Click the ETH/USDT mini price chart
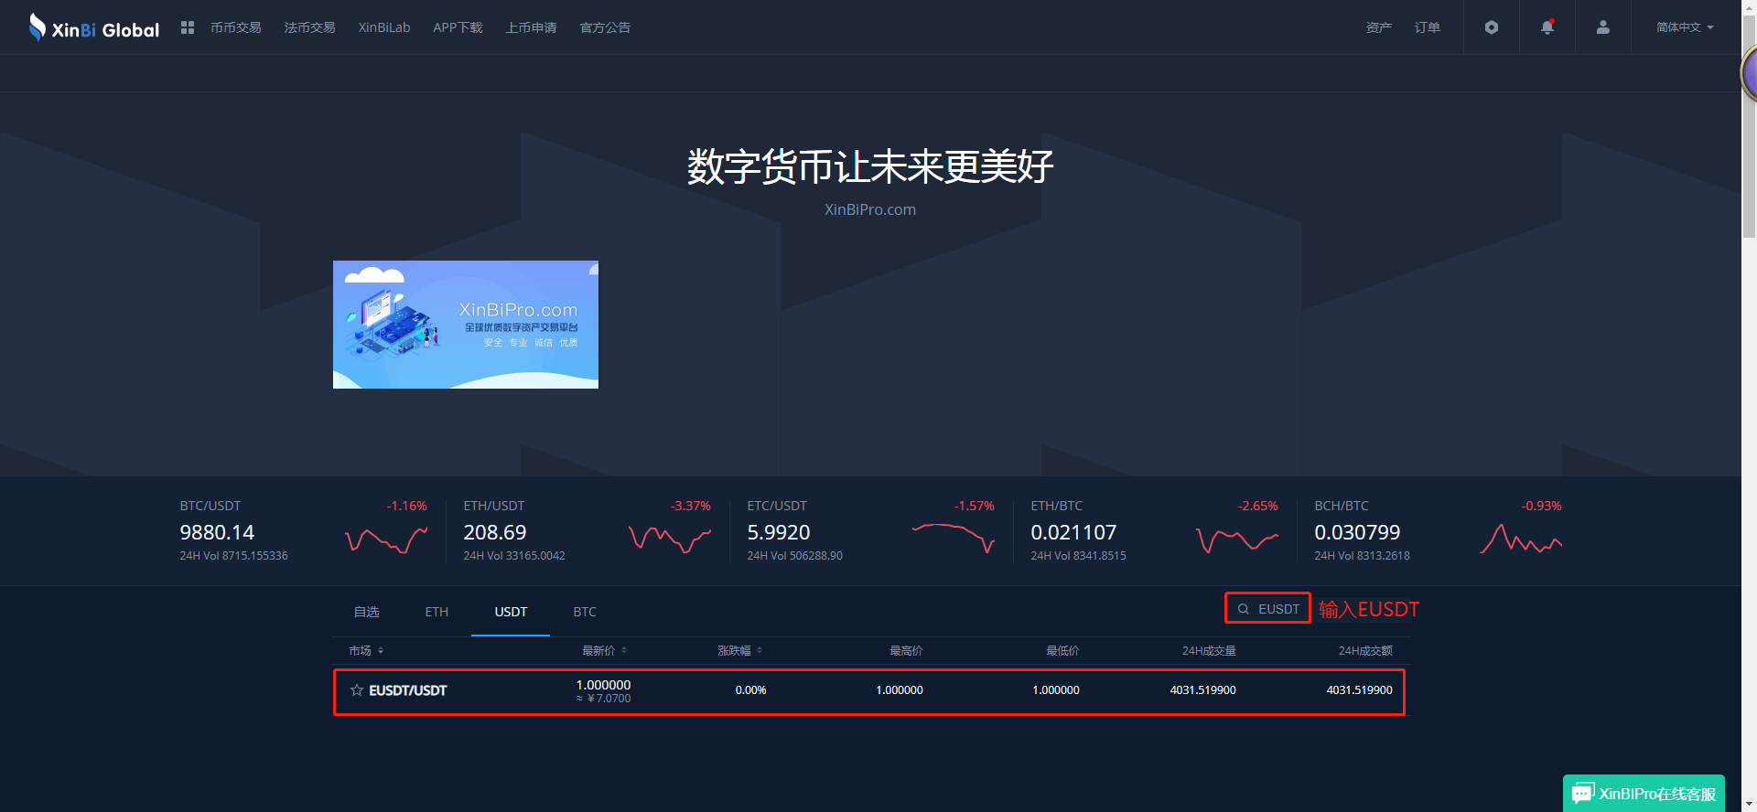1757x812 pixels. pos(670,540)
